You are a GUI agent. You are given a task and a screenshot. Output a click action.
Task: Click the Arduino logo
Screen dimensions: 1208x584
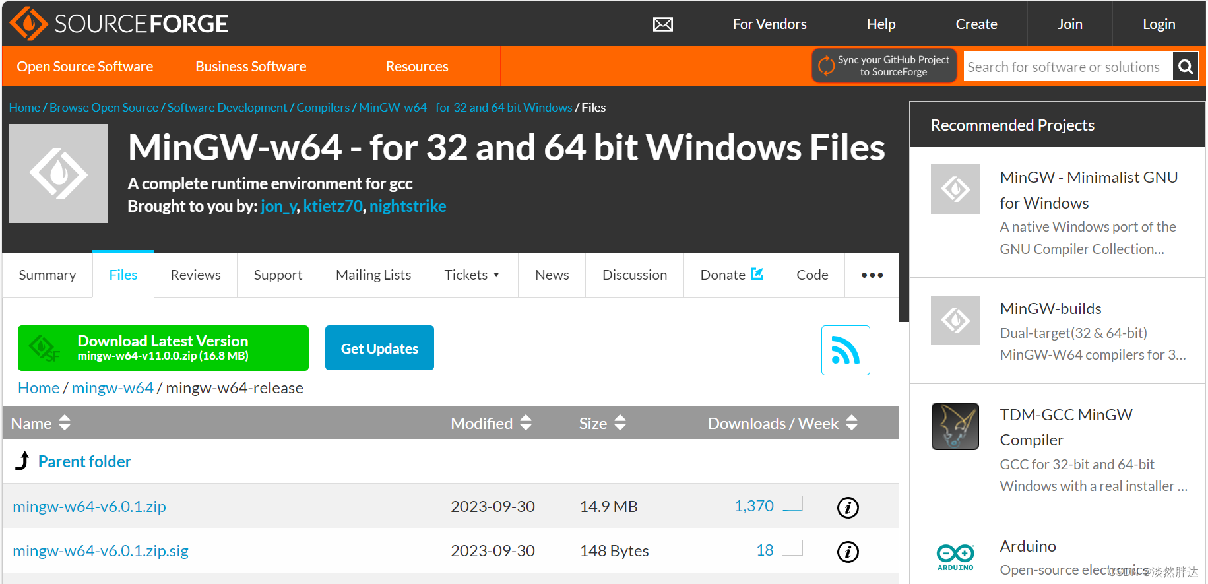(955, 557)
